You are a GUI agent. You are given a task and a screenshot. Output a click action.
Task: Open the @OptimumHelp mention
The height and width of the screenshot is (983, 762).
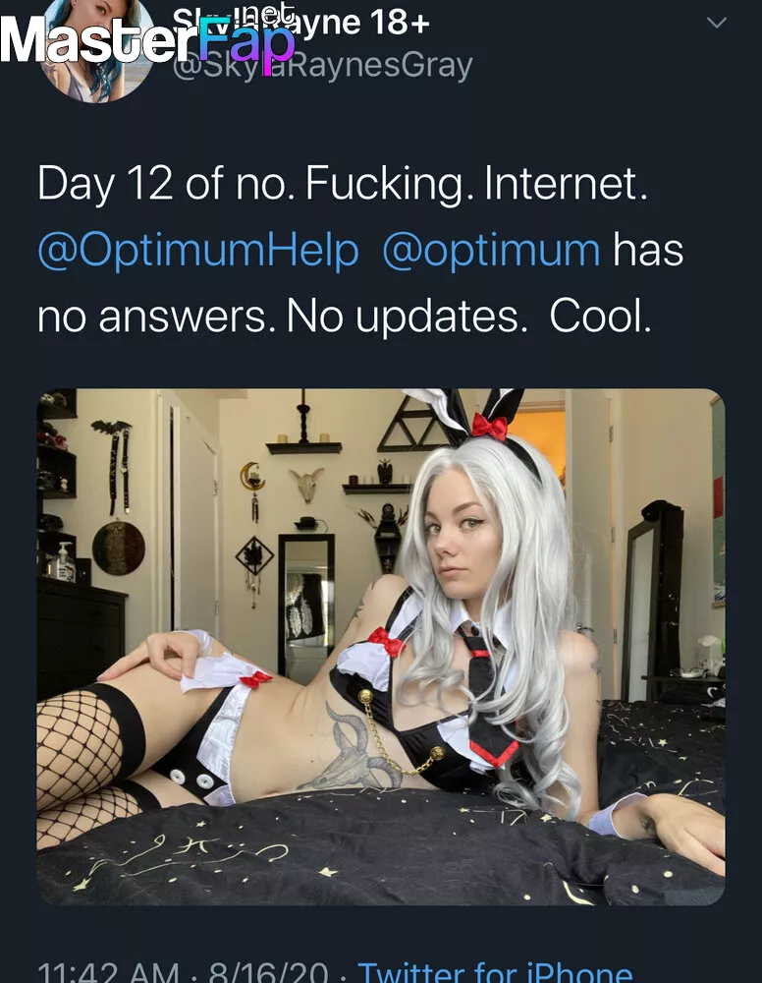pos(198,250)
